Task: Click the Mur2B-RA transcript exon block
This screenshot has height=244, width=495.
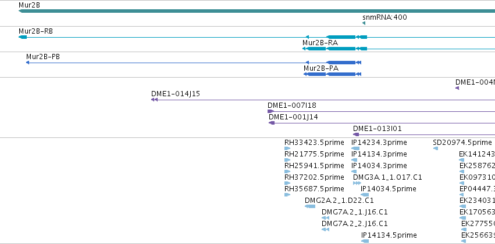Action: point(341,49)
